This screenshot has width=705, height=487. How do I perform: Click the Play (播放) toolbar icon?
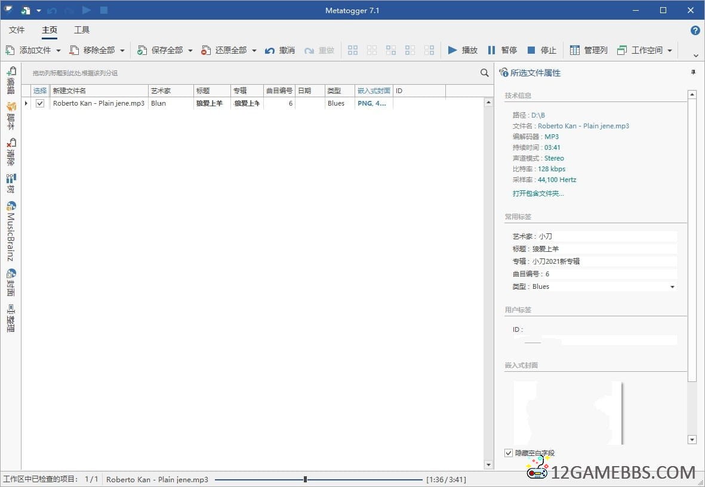pyautogui.click(x=452, y=50)
